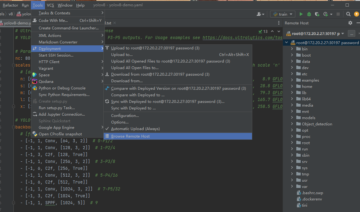Close the .txt editor tab
The image size is (360, 212).
tap(115, 23)
